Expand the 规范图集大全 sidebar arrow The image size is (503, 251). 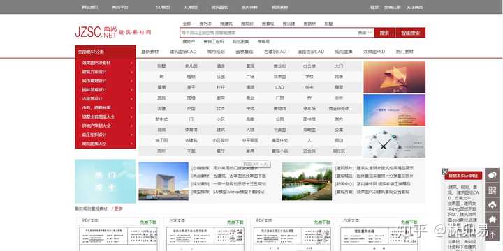[131, 144]
